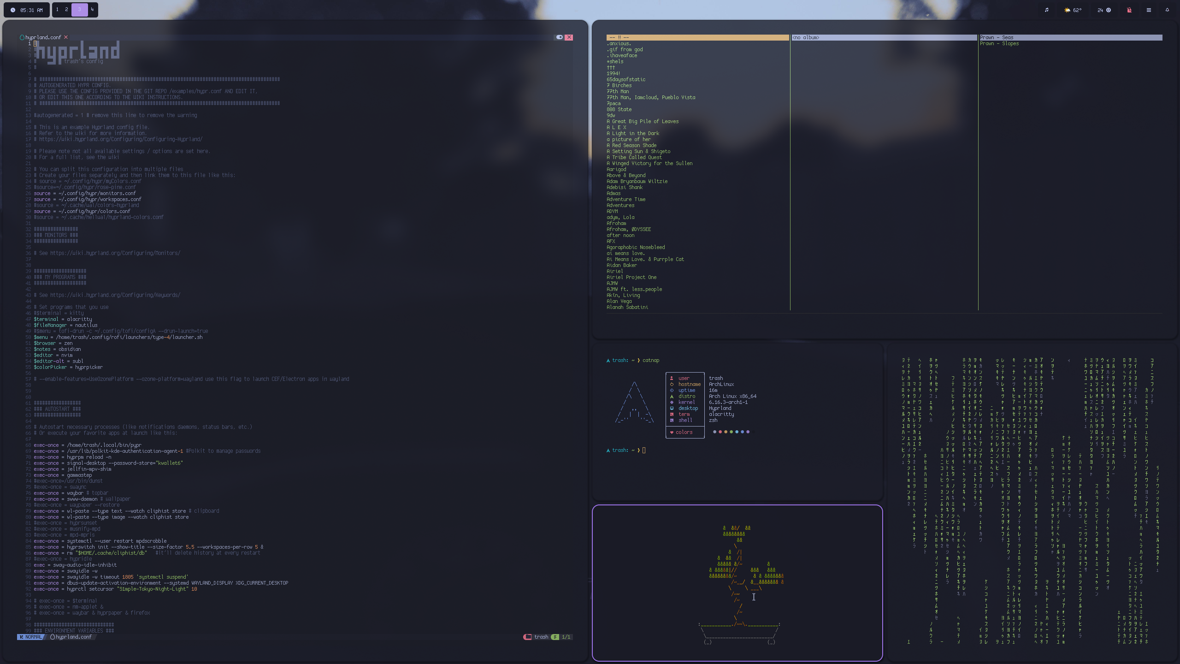This screenshot has width=1180, height=664.
Task: Click the '$browser = zen' line
Action: tap(53, 343)
